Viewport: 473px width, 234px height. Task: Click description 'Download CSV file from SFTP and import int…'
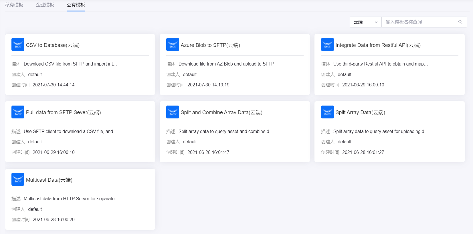[70, 64]
